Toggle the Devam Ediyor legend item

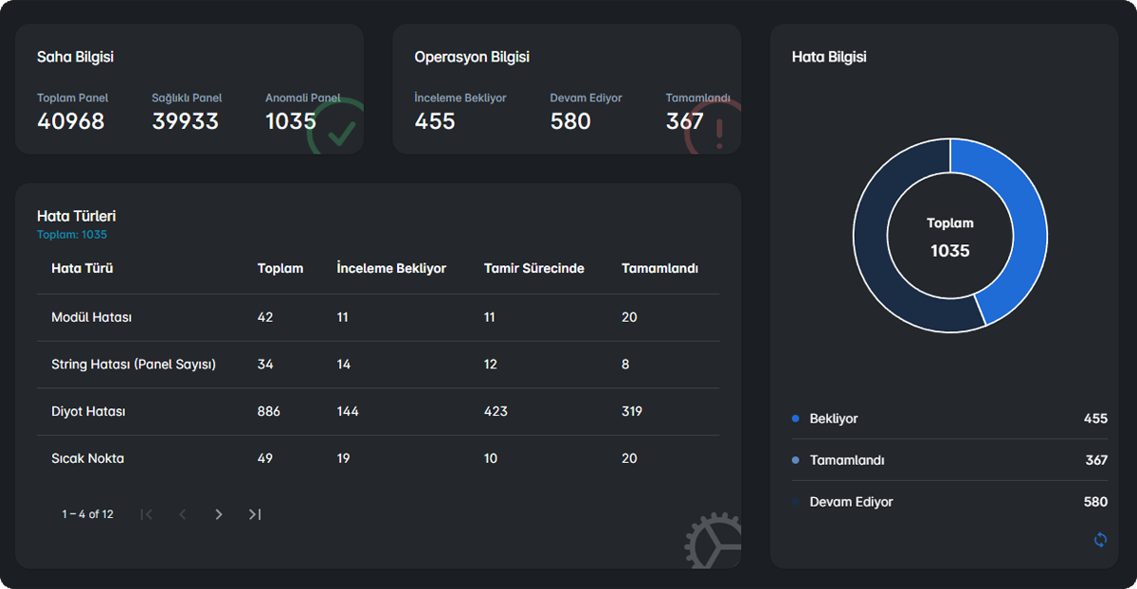tap(851, 502)
